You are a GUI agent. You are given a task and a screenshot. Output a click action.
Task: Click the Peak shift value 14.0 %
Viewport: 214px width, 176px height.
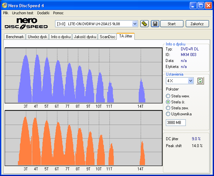point(197,146)
